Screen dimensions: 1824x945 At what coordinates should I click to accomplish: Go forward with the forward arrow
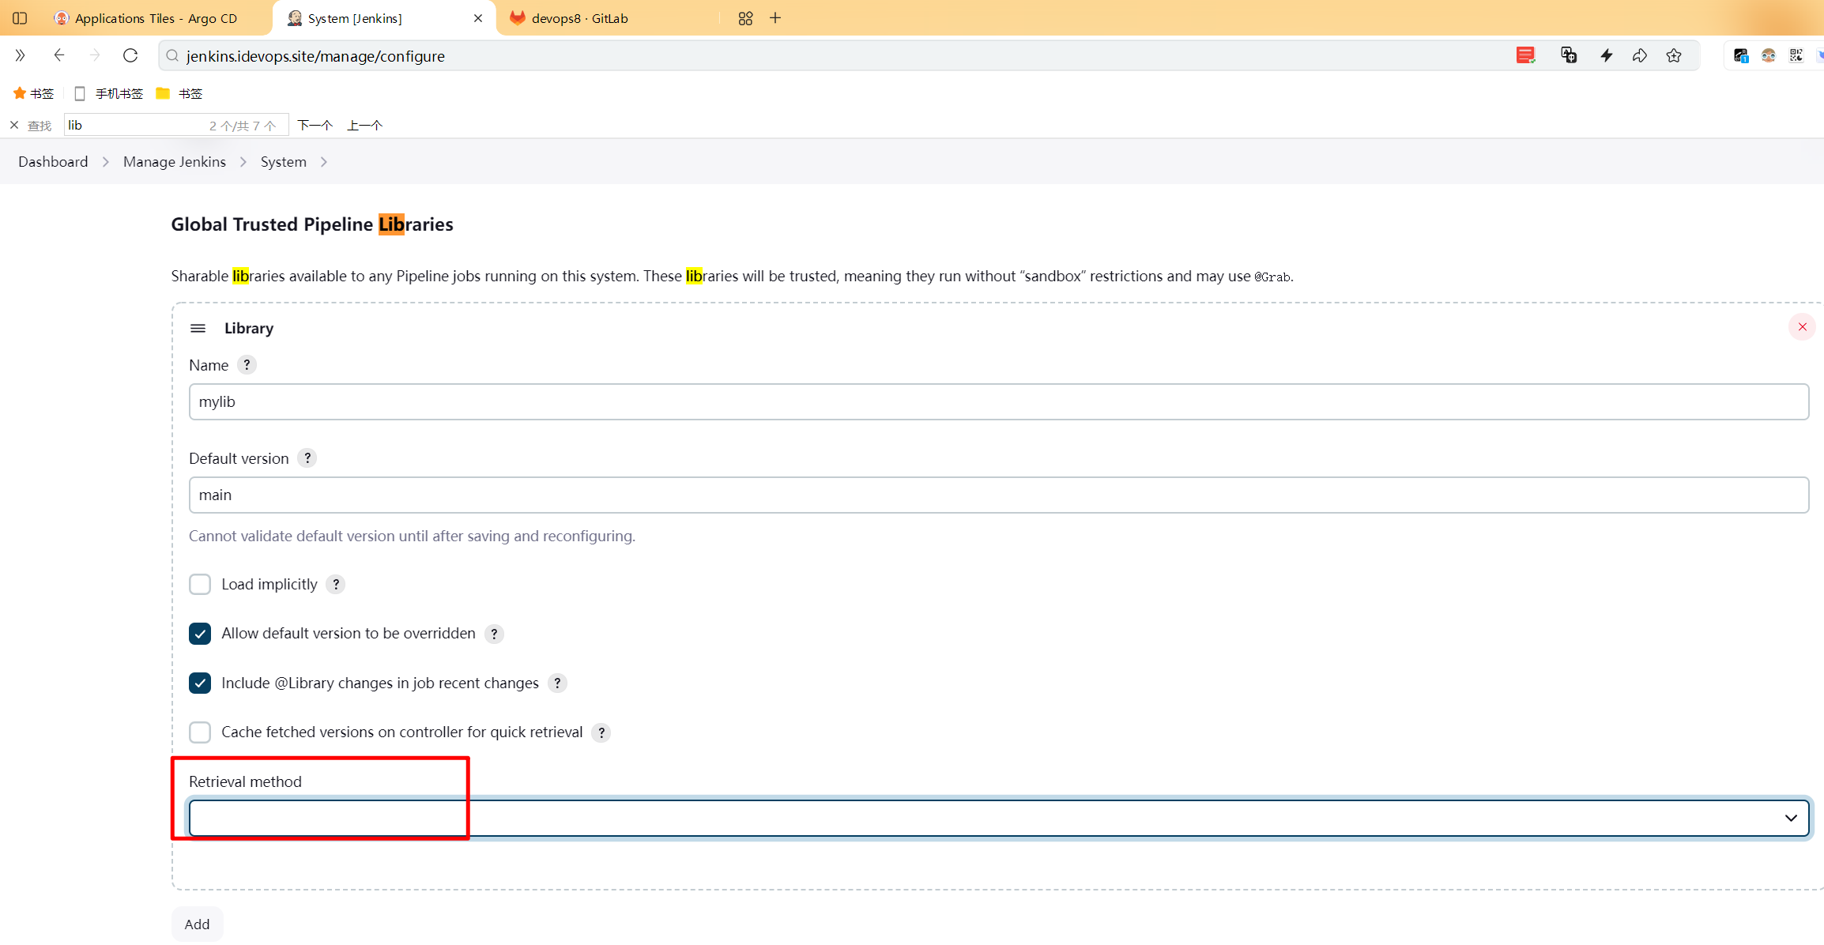click(95, 55)
